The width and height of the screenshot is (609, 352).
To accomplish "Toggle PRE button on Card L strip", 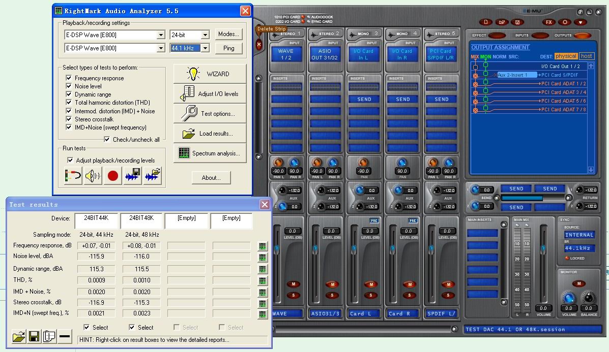I will (x=374, y=220).
